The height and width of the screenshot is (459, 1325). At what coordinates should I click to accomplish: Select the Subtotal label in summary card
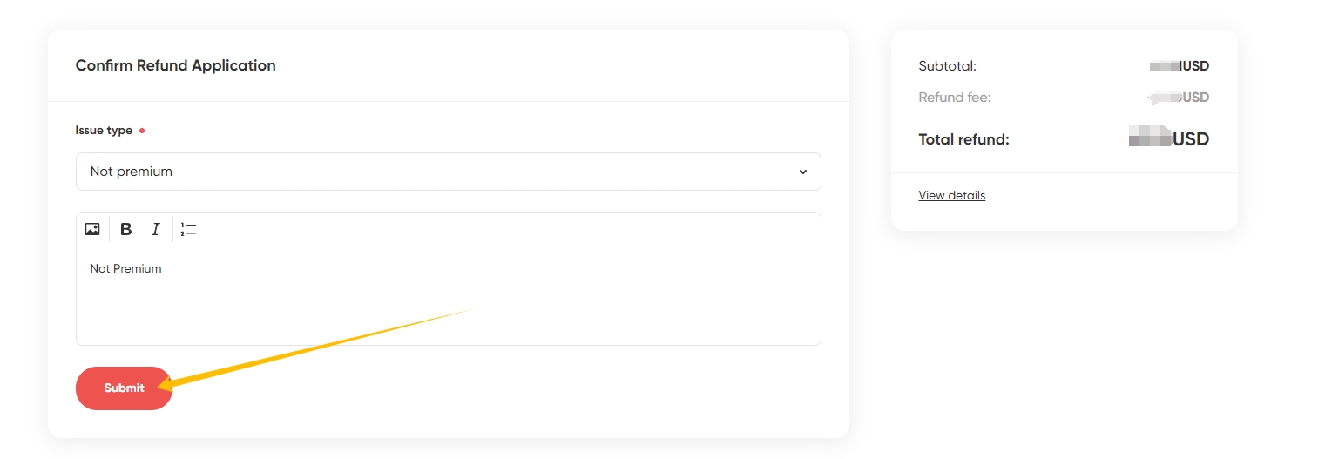(x=947, y=66)
